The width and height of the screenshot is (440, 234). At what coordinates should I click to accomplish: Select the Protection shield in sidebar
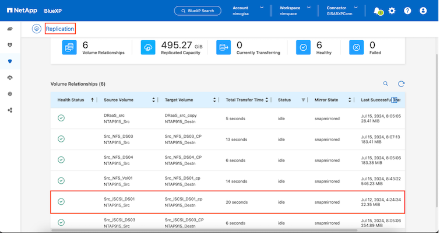(x=10, y=61)
